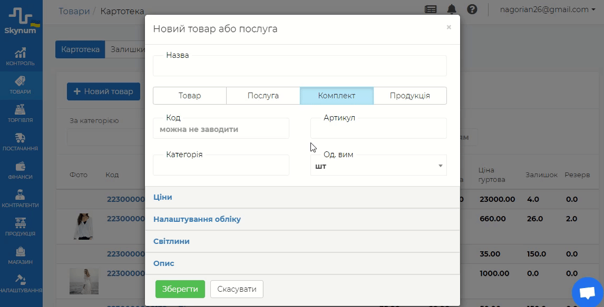The width and height of the screenshot is (604, 307).
Task: Open the live chat widget
Action: coord(587,293)
